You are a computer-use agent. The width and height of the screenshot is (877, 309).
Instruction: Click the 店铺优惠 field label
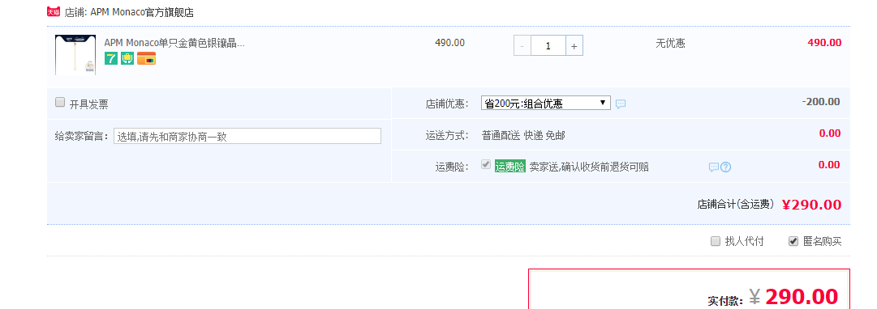coord(447,104)
